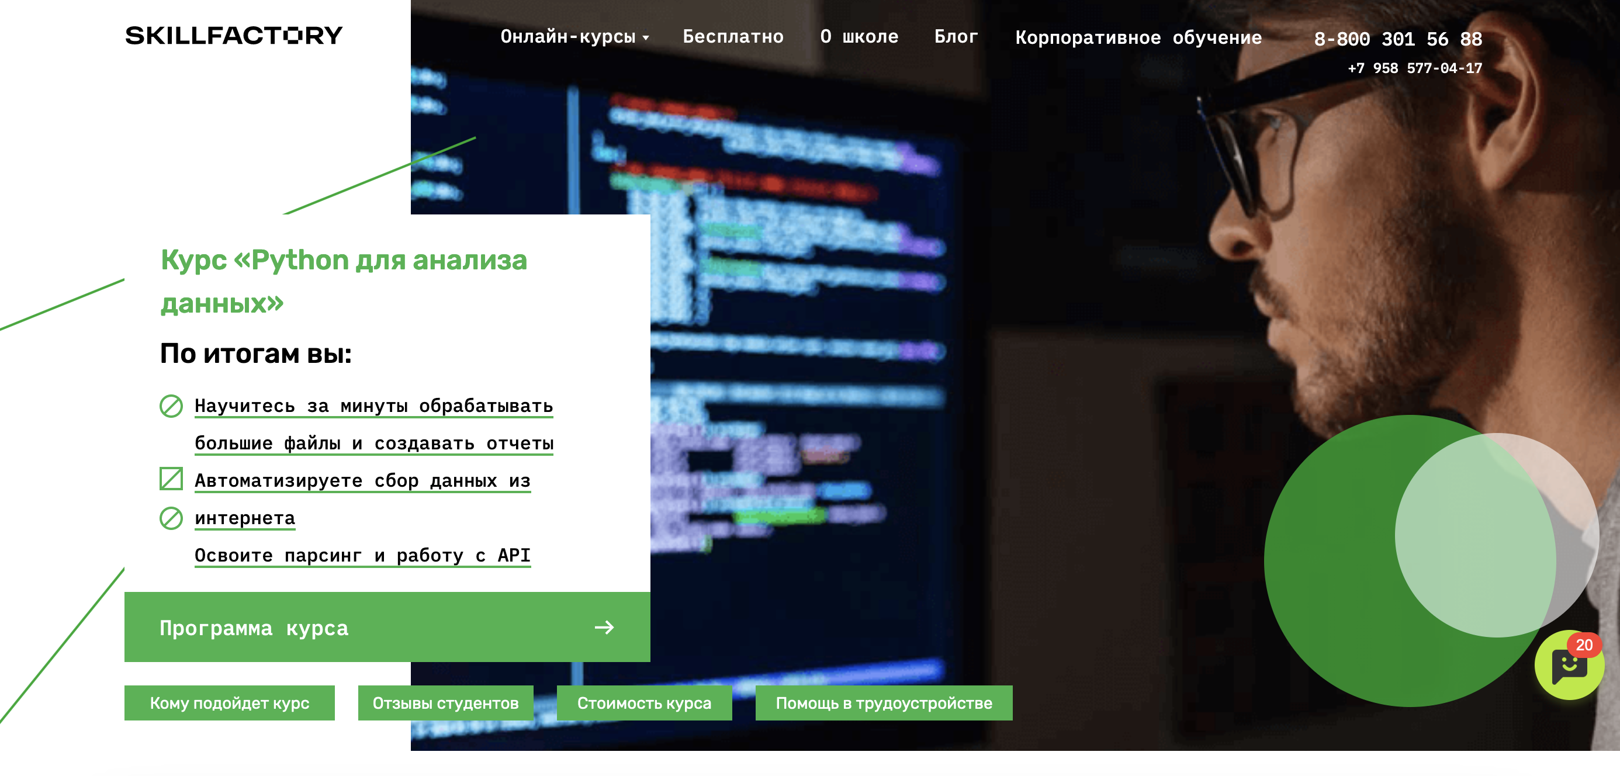Screen dimensions: 1620x776
Task: Click square icon beside Автоматизируете сбор данных
Action: click(x=171, y=479)
